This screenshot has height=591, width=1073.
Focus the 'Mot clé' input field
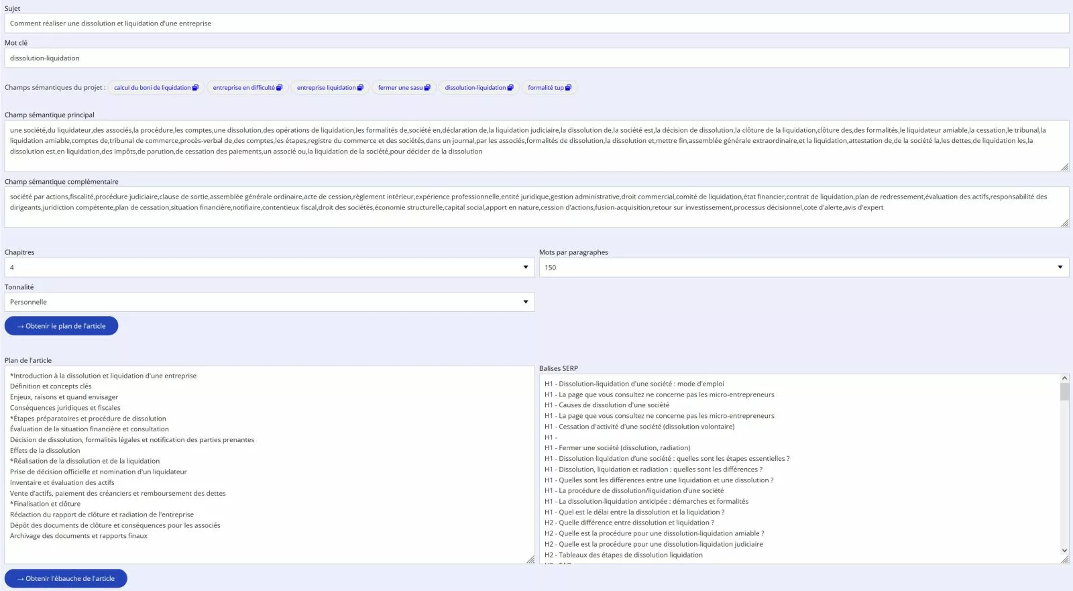pos(536,58)
